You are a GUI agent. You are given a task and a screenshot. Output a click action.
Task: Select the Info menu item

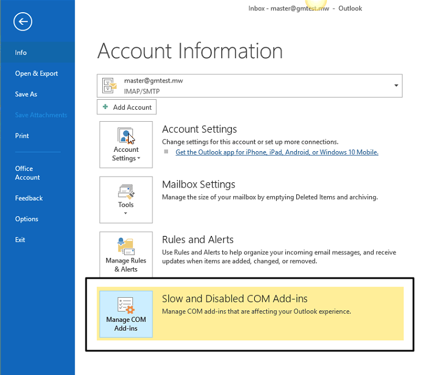[21, 52]
